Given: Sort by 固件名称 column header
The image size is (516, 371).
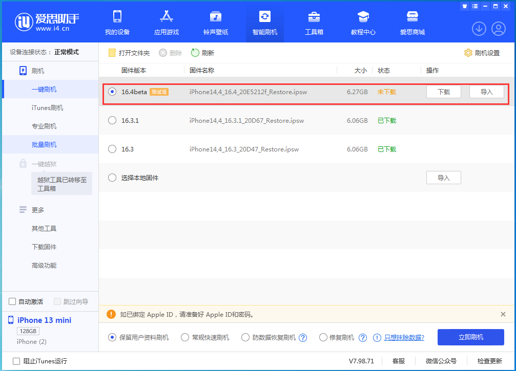Looking at the screenshot, I should [x=202, y=70].
